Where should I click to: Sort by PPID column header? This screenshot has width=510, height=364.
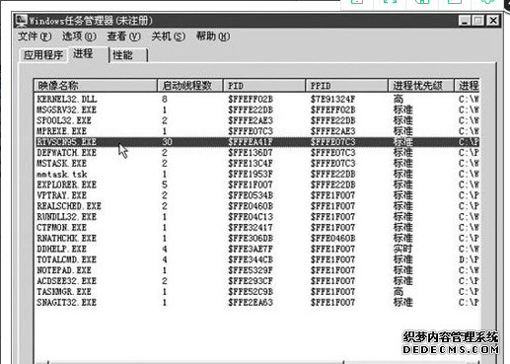coord(347,86)
